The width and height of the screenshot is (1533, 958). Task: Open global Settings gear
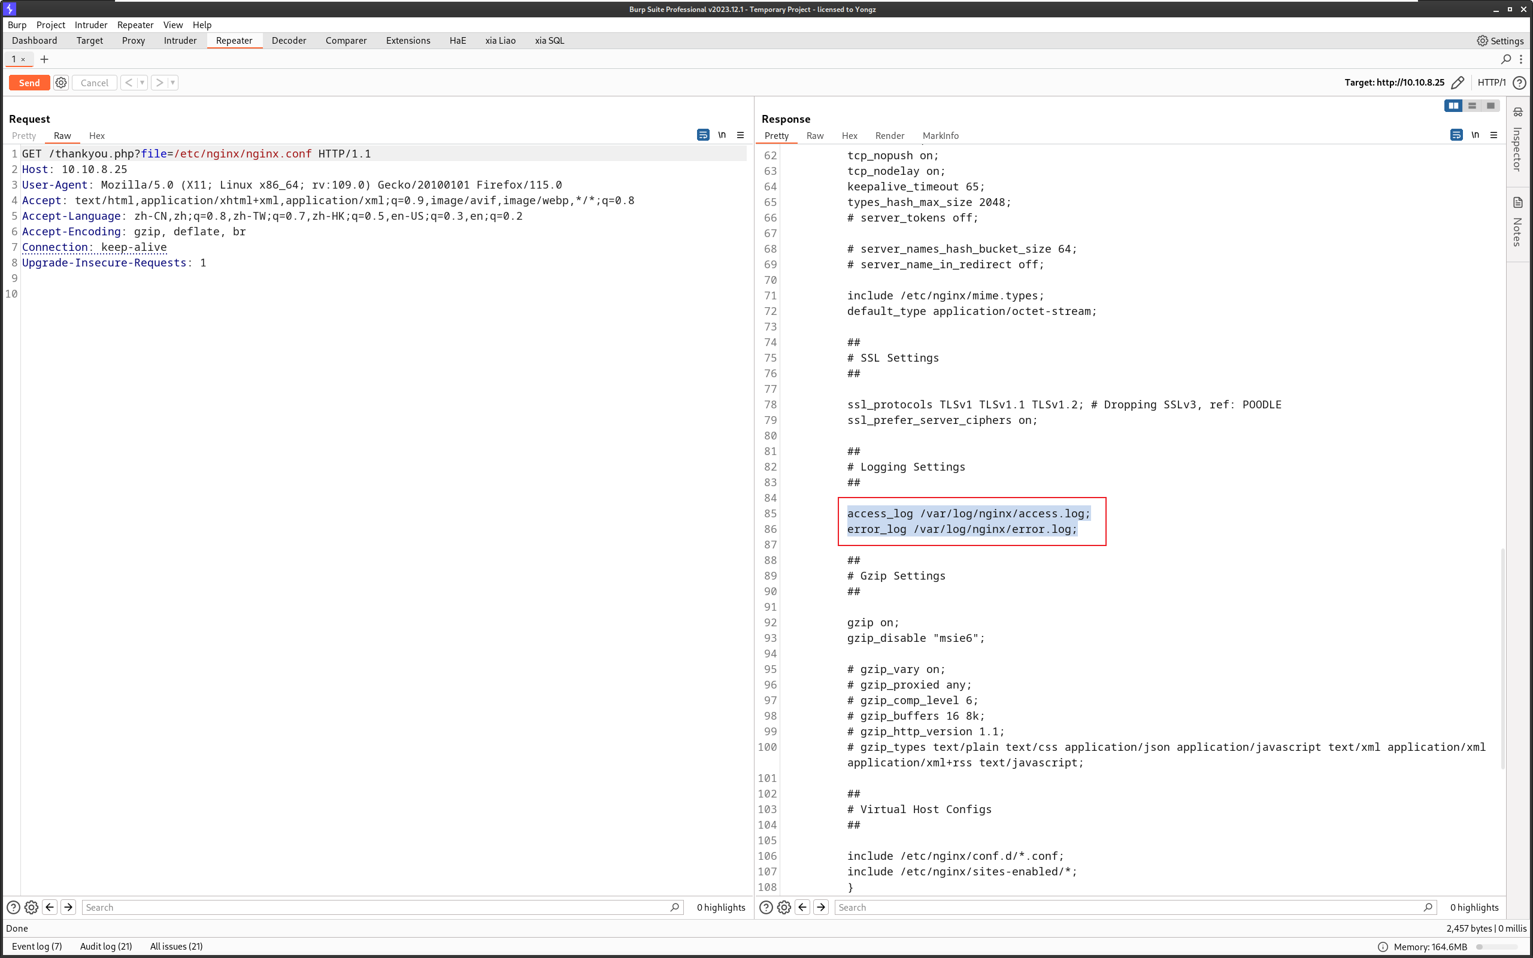[x=1500, y=41]
